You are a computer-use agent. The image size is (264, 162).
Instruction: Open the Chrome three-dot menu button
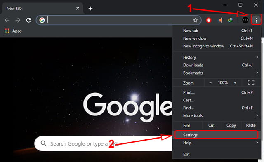coord(256,20)
